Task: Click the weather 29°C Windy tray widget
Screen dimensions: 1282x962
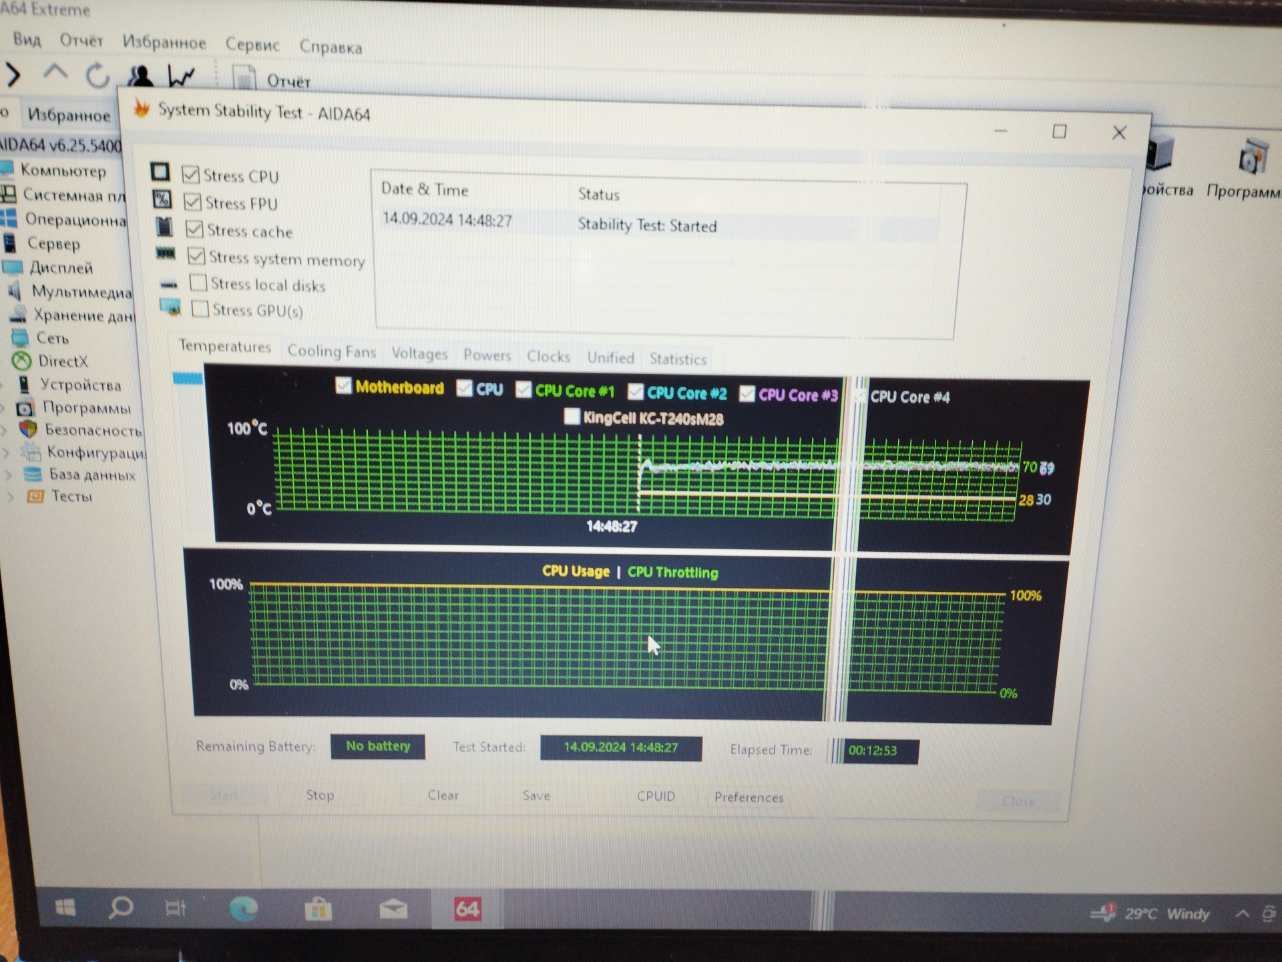Action: [1150, 913]
